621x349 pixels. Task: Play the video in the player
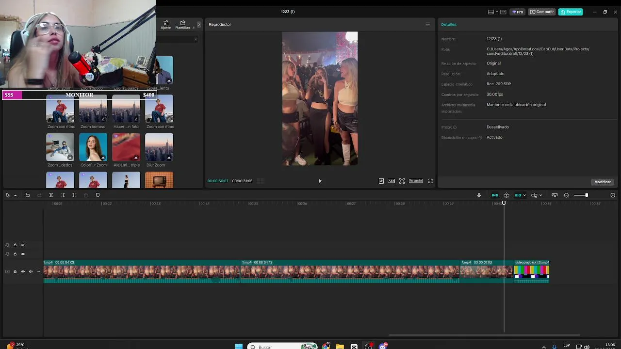click(x=320, y=181)
